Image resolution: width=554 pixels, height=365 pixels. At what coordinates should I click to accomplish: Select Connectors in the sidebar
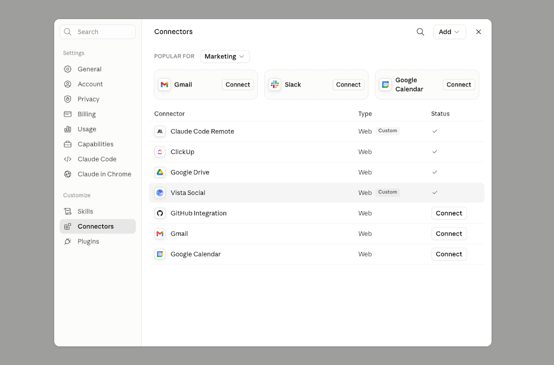(x=97, y=226)
